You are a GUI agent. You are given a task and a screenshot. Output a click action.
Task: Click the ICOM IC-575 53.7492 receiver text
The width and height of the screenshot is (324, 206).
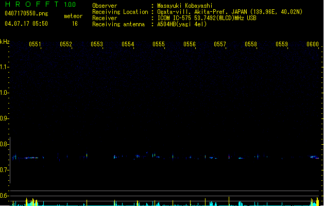pos(207,18)
